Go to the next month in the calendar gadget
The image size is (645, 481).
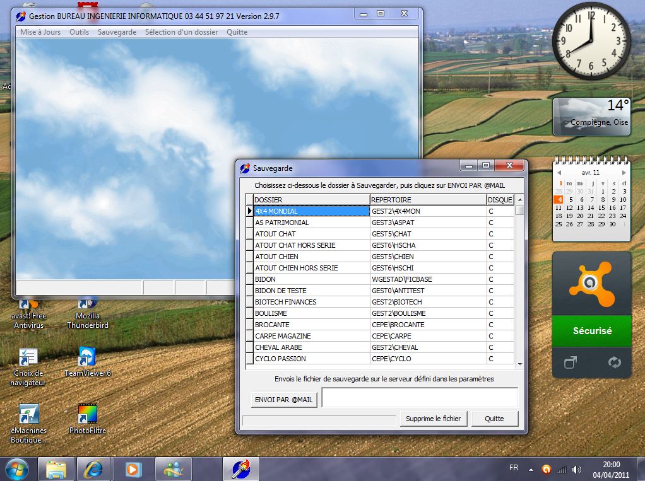[x=624, y=172]
